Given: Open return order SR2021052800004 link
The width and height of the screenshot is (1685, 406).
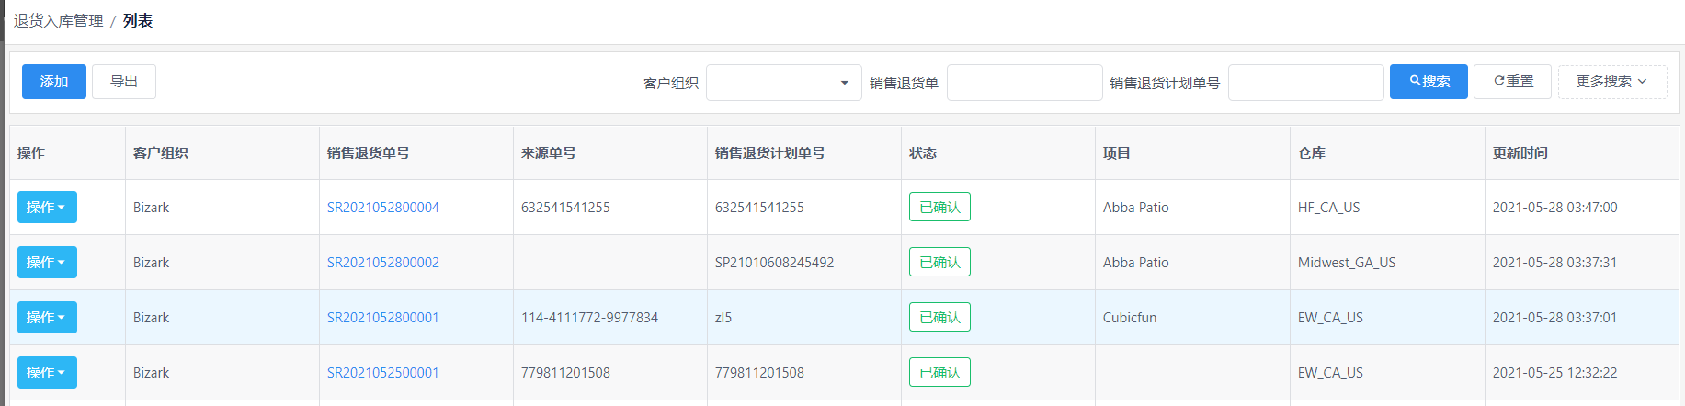Looking at the screenshot, I should coord(383,208).
